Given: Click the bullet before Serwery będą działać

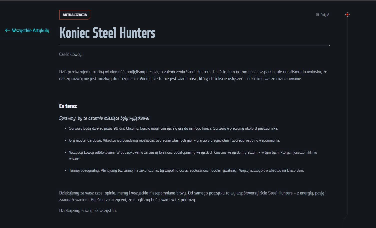Looking at the screenshot, I should coord(66,128).
